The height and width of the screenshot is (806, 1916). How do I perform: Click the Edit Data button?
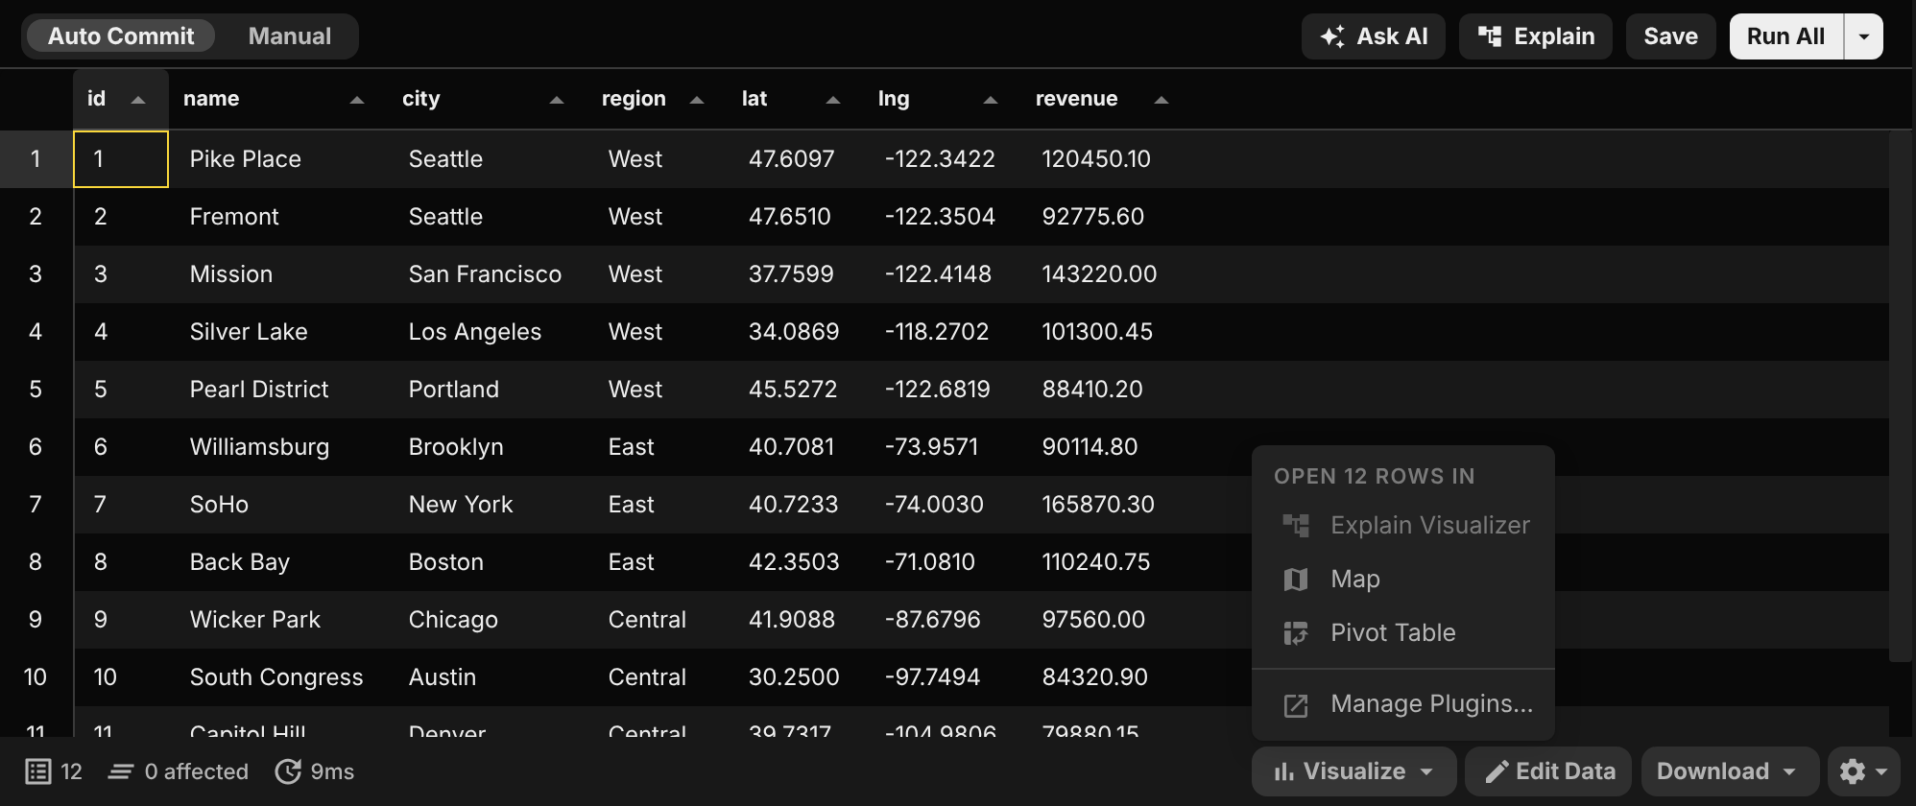coord(1548,771)
